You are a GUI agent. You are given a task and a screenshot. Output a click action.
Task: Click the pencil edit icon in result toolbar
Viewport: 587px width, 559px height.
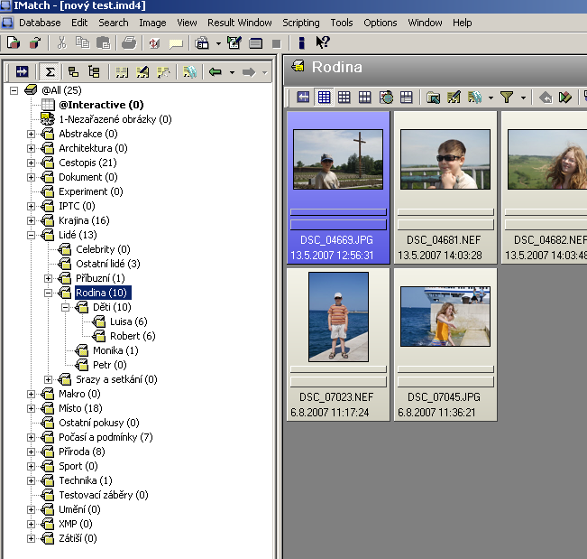click(x=454, y=98)
